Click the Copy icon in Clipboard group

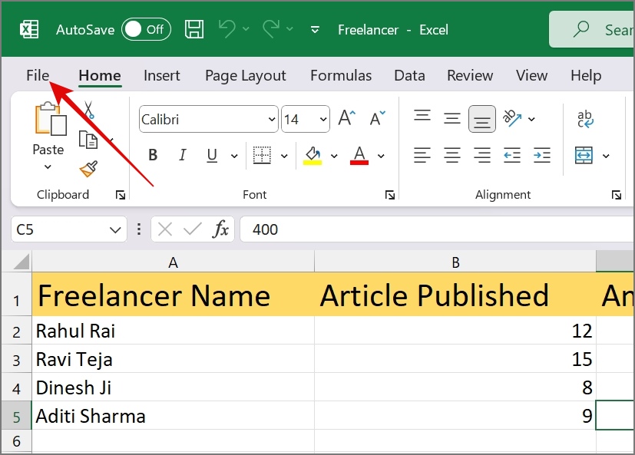90,140
